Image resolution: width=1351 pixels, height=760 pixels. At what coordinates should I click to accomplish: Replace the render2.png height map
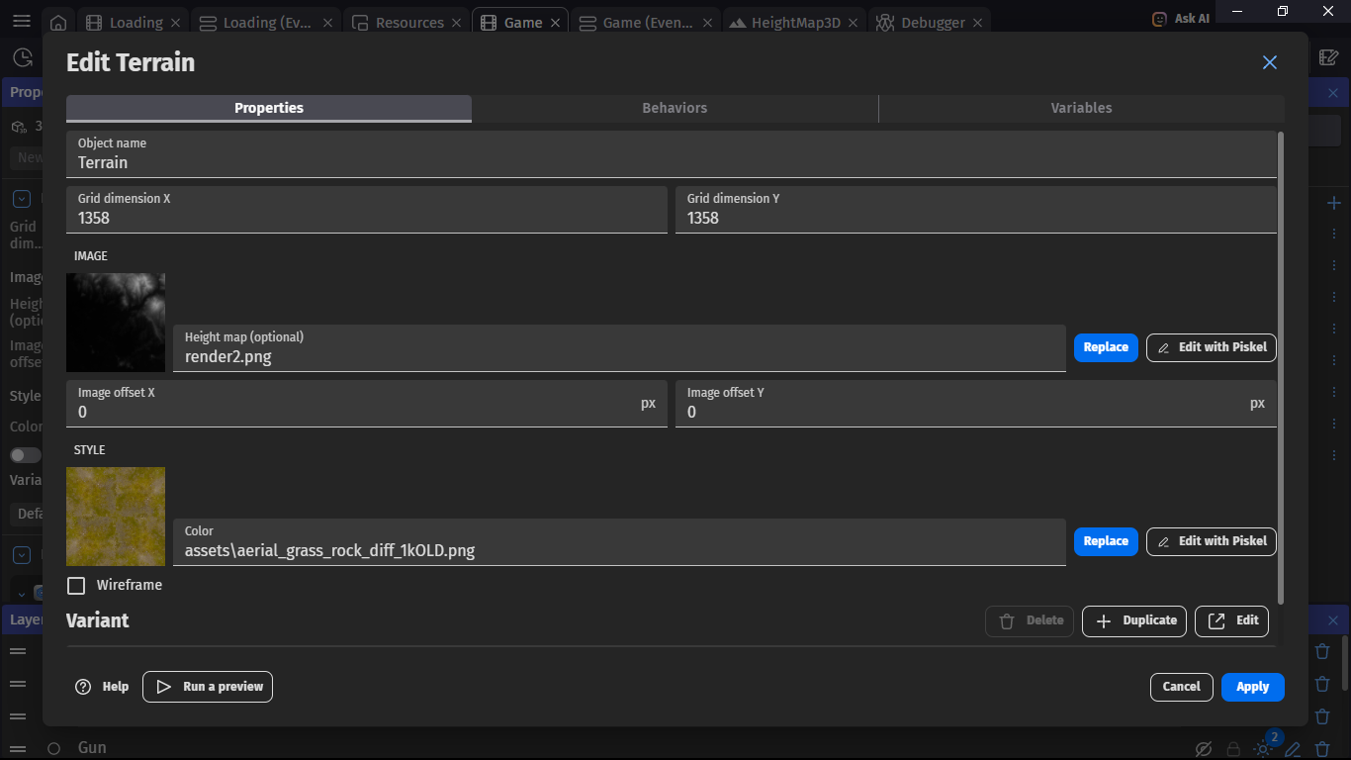point(1105,347)
